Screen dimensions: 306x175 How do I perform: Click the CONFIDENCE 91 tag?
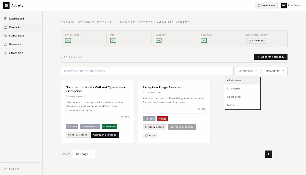(x=90, y=126)
